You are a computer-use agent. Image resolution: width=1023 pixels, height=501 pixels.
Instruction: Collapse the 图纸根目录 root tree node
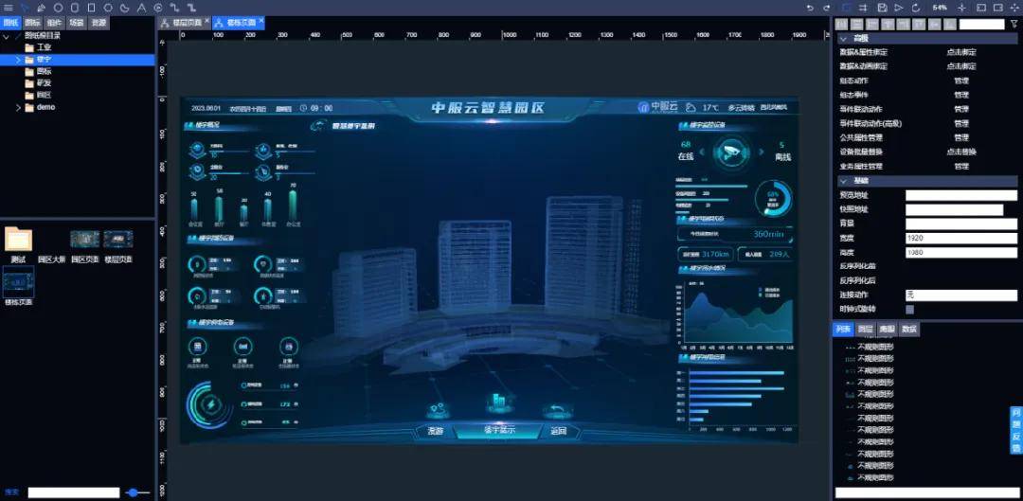(x=7, y=36)
